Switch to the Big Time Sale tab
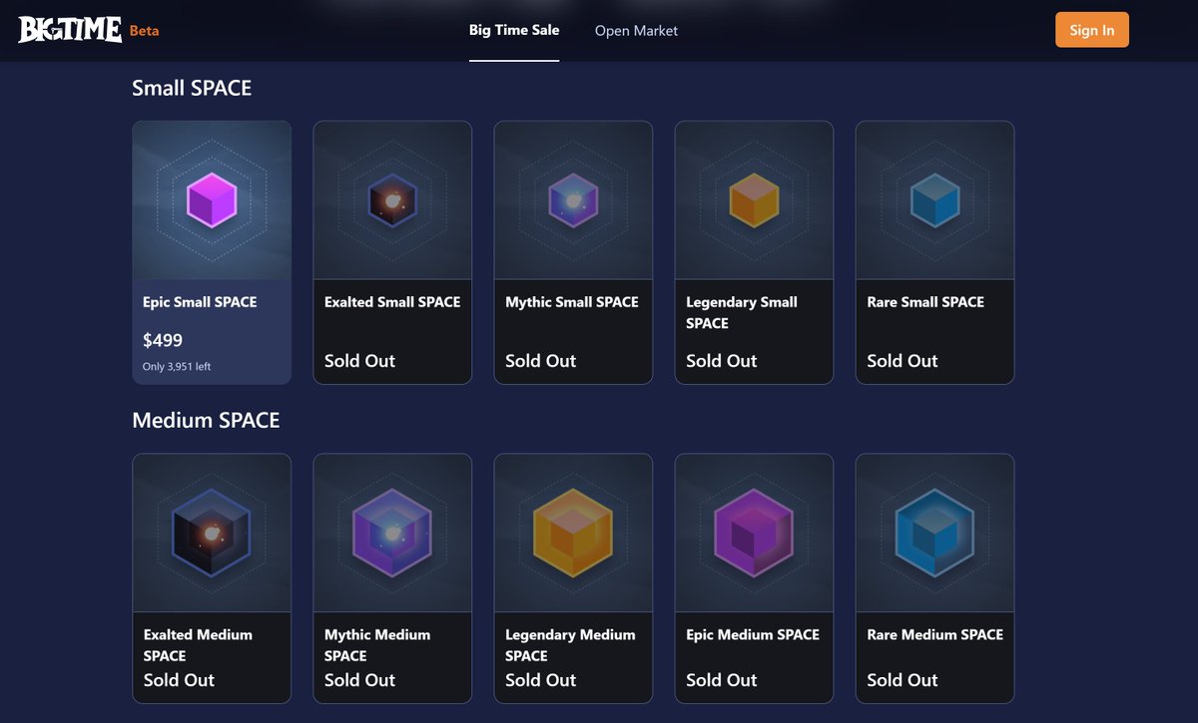This screenshot has height=723, width=1198. [x=513, y=30]
